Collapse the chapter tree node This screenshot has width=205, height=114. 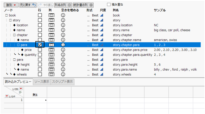coord(14,35)
